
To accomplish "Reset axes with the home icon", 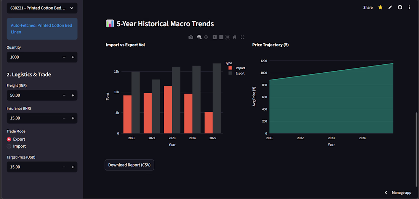I will click(234, 37).
